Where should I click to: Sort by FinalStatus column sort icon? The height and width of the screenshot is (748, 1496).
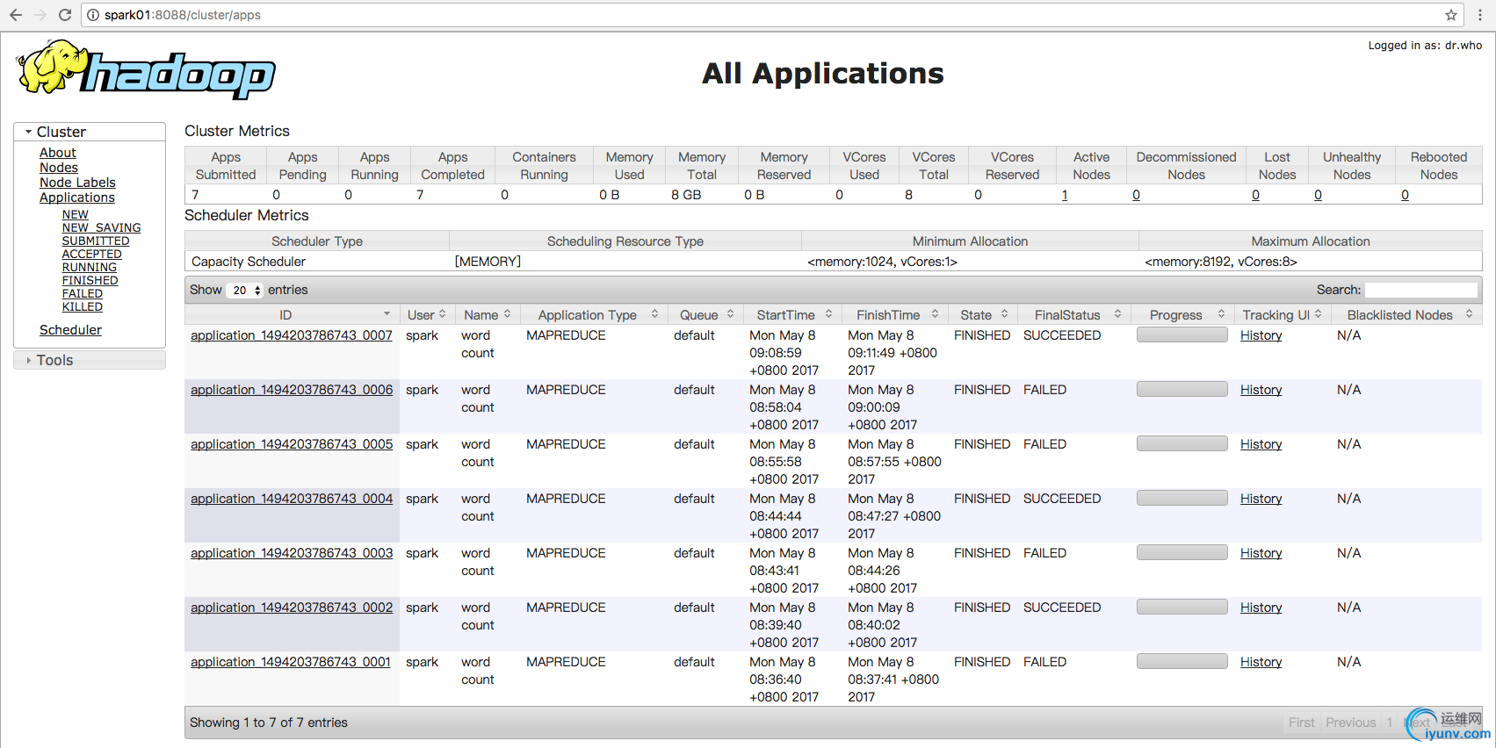(x=1117, y=314)
